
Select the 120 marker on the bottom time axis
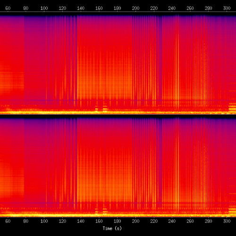click(x=62, y=221)
